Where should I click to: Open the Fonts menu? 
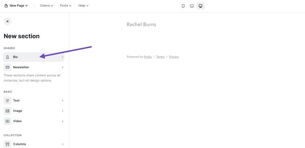pos(65,6)
